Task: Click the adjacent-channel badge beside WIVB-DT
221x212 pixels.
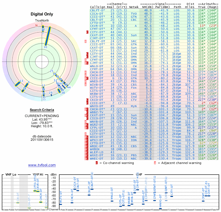Action: (85, 84)
